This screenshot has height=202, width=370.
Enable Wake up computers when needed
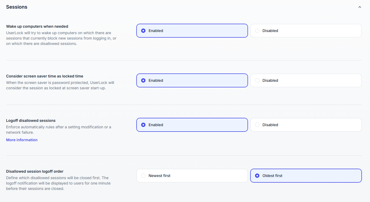coord(192,31)
